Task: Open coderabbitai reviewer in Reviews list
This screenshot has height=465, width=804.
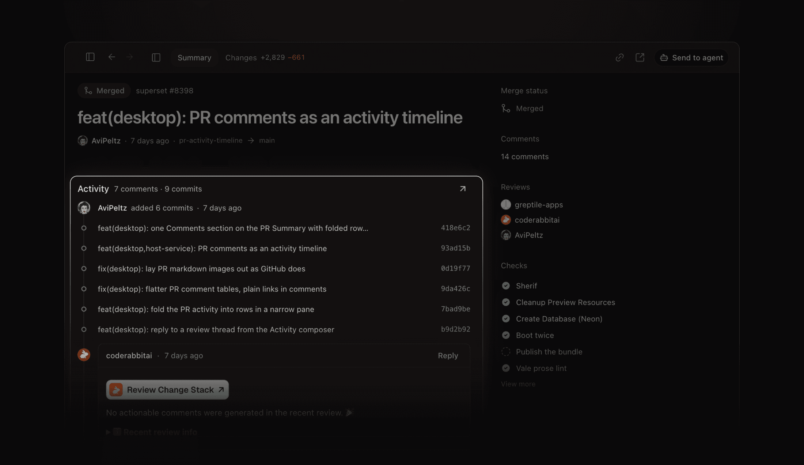Action: point(530,220)
